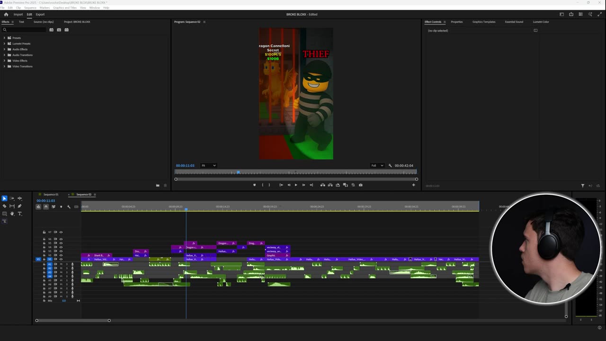Select the Razor tool
This screenshot has height=341, width=606.
click(5, 206)
